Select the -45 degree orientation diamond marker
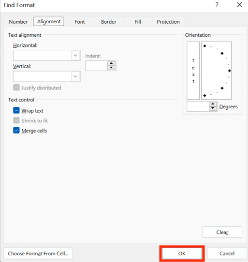This screenshot has height=262, width=248. pos(222,88)
